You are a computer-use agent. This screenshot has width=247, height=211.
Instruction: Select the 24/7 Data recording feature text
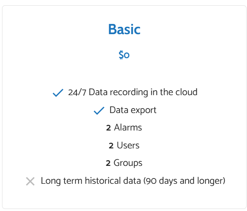click(132, 92)
